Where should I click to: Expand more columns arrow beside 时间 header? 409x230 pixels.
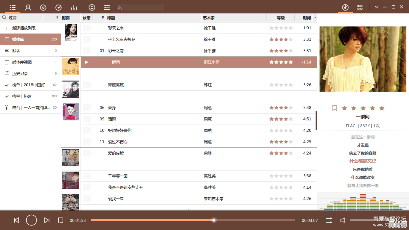tap(315, 18)
